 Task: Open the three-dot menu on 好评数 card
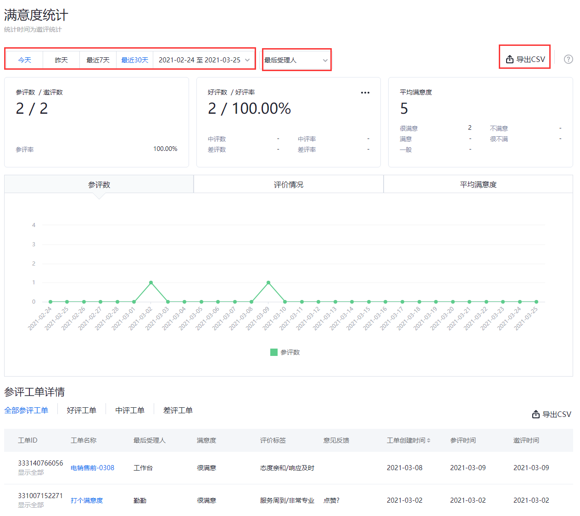[365, 93]
